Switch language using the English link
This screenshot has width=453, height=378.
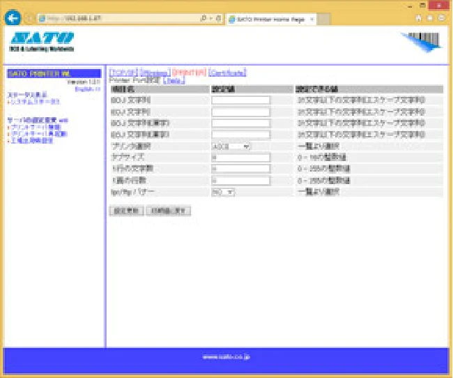(88, 89)
